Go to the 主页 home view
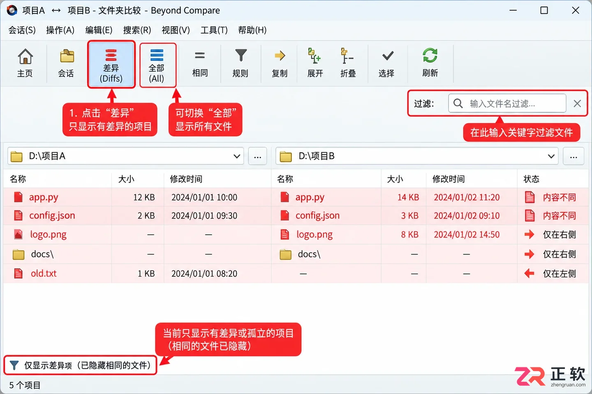This screenshot has height=394, width=592. [25, 63]
